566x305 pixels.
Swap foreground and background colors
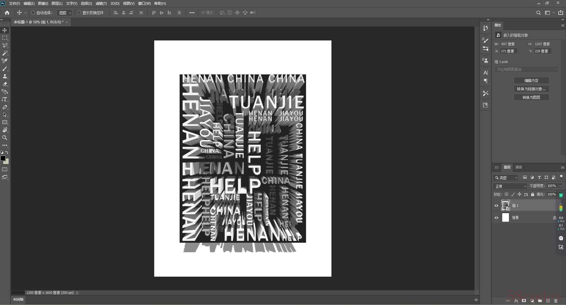7,152
